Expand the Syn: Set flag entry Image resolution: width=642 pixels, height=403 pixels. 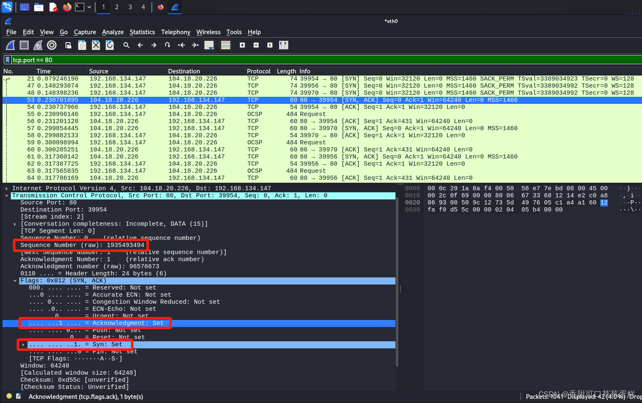point(24,344)
